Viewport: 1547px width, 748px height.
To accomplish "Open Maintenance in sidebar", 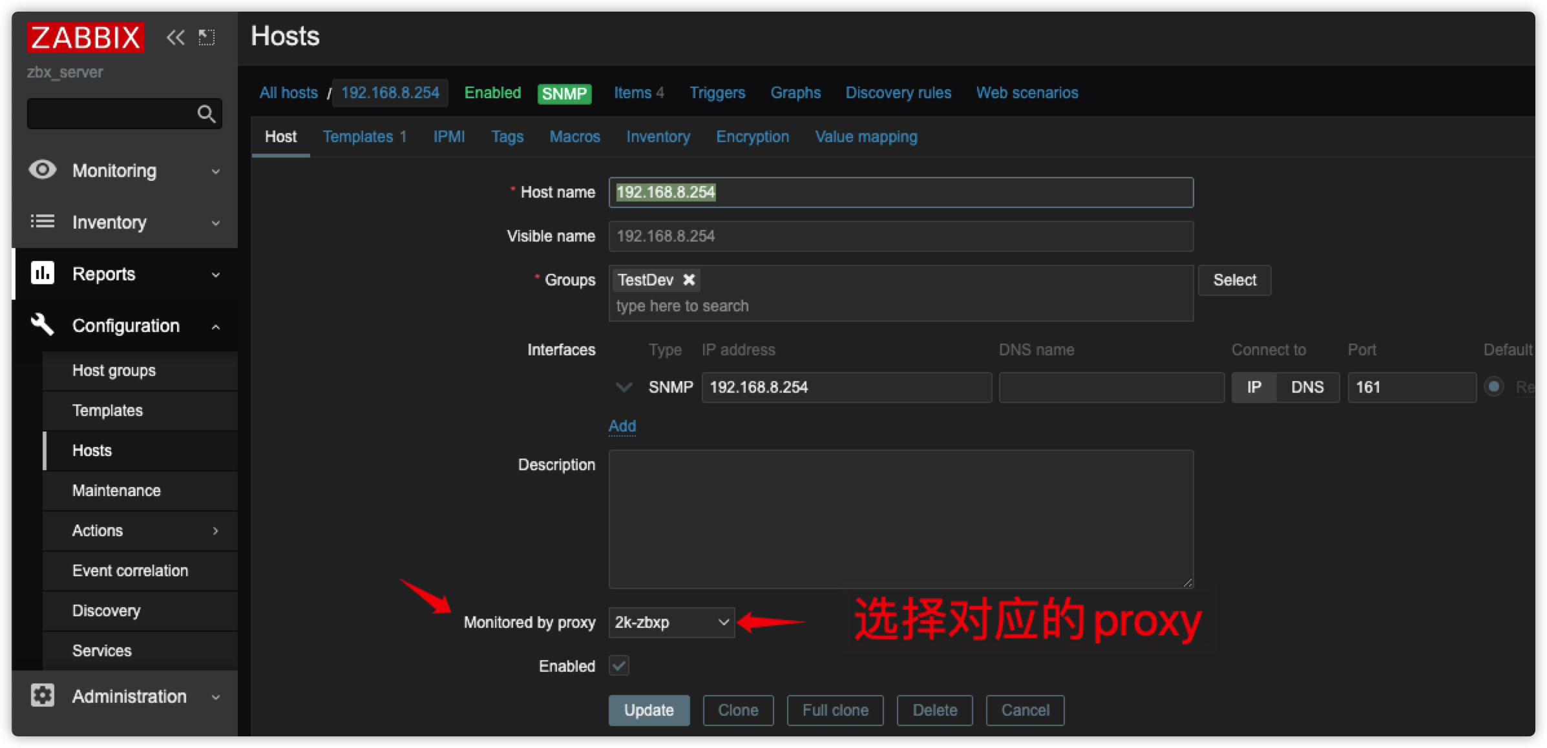I will pyautogui.click(x=140, y=490).
